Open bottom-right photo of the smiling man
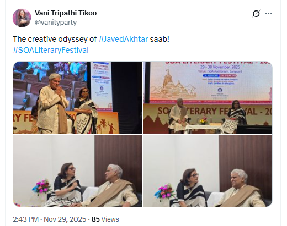 click(208, 171)
